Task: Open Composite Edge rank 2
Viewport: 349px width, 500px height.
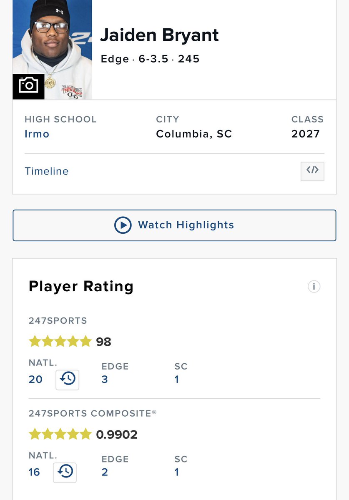Action: (x=105, y=472)
